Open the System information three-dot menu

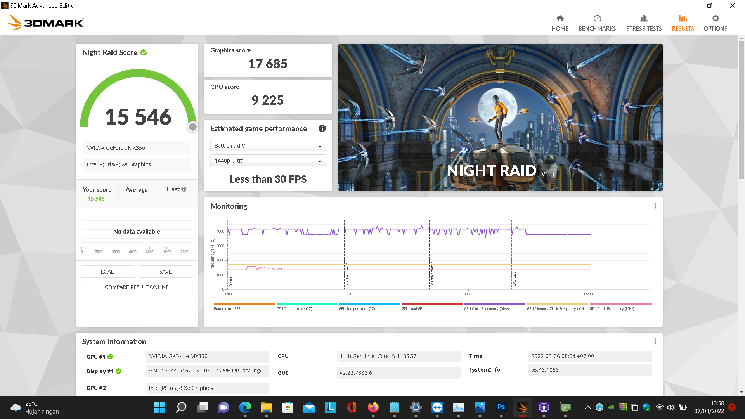tap(655, 341)
